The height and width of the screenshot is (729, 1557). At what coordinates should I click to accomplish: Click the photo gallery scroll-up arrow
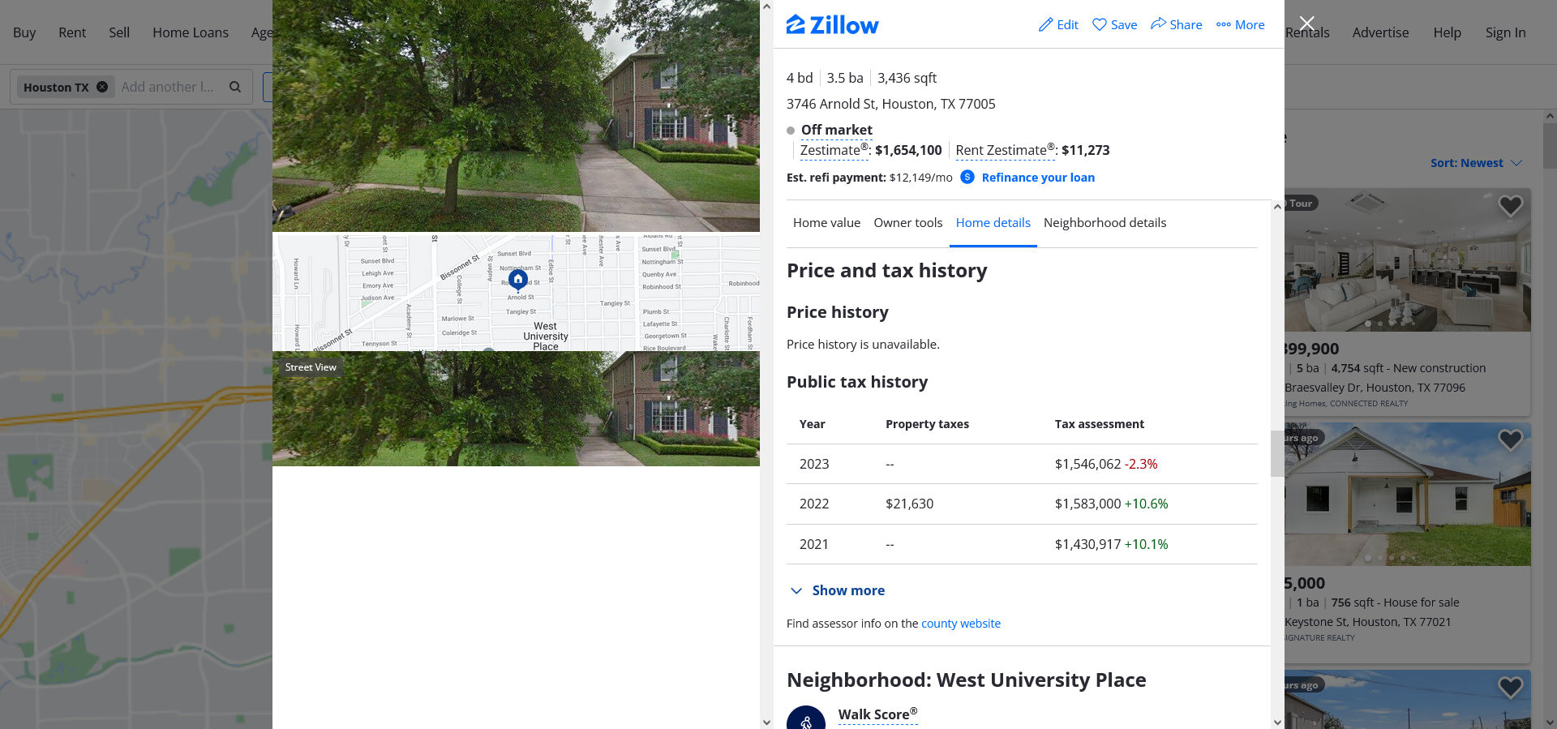coord(766,6)
